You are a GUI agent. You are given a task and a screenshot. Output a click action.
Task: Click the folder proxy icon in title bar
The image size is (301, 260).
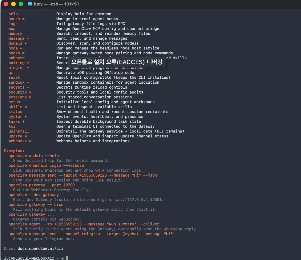point(30,4)
